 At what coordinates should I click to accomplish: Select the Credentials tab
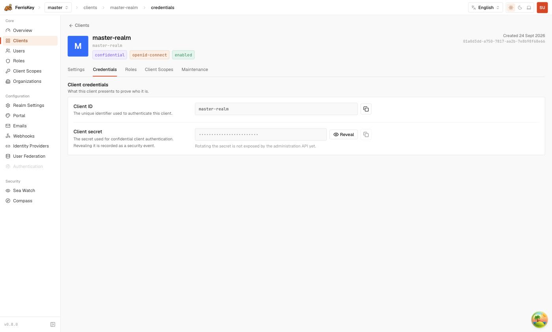pos(105,69)
